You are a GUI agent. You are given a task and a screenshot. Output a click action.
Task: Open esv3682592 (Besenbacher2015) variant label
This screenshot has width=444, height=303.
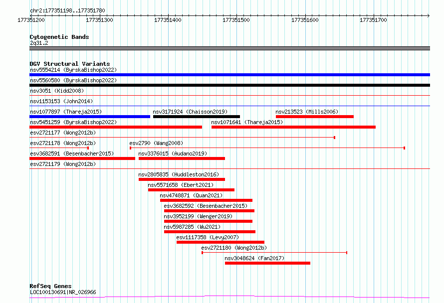pyautogui.click(x=206, y=206)
